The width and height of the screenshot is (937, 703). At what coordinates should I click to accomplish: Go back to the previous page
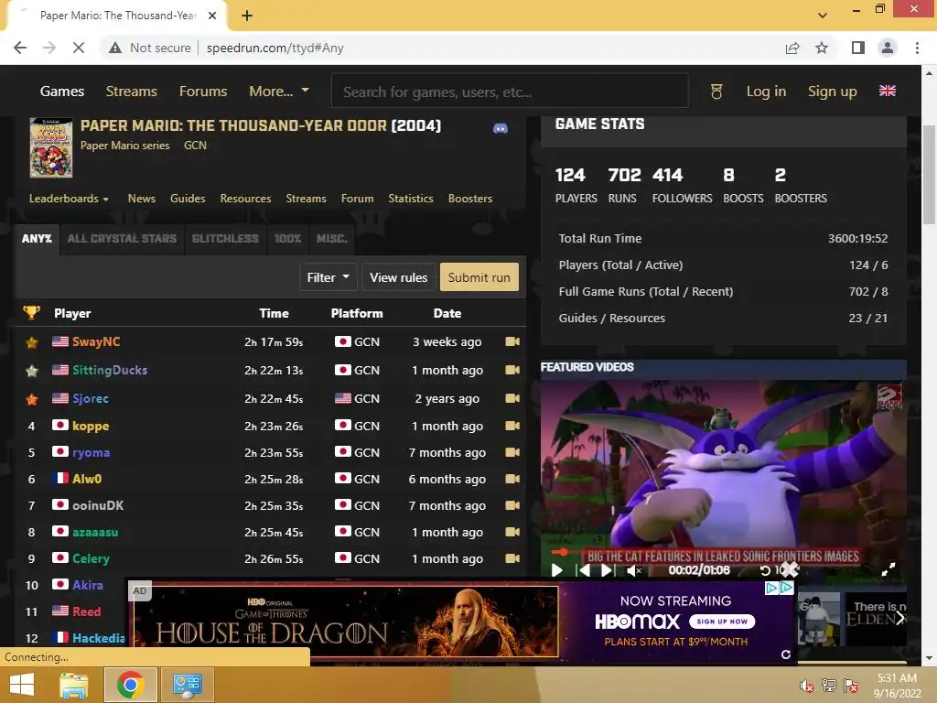point(20,48)
